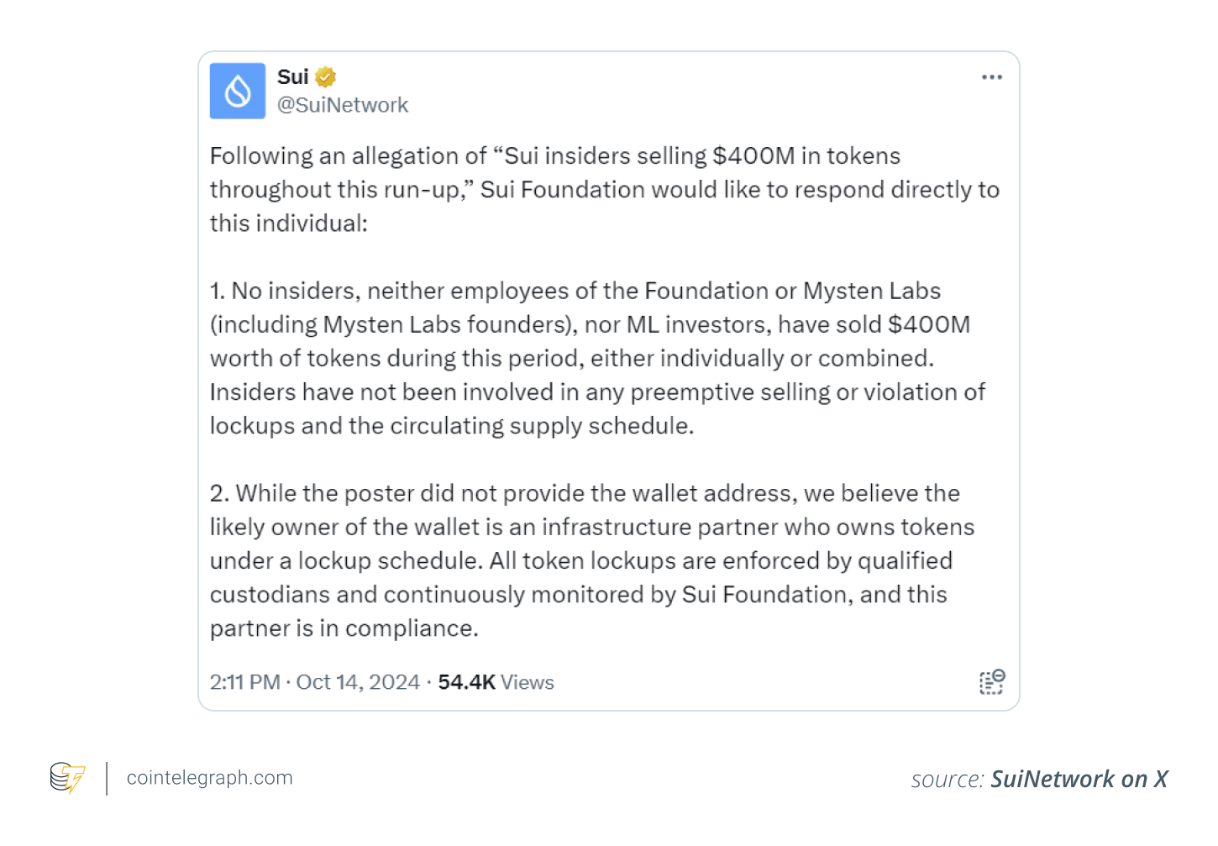
Task: Click the Oct 14, 2024 date
Action: (x=358, y=682)
